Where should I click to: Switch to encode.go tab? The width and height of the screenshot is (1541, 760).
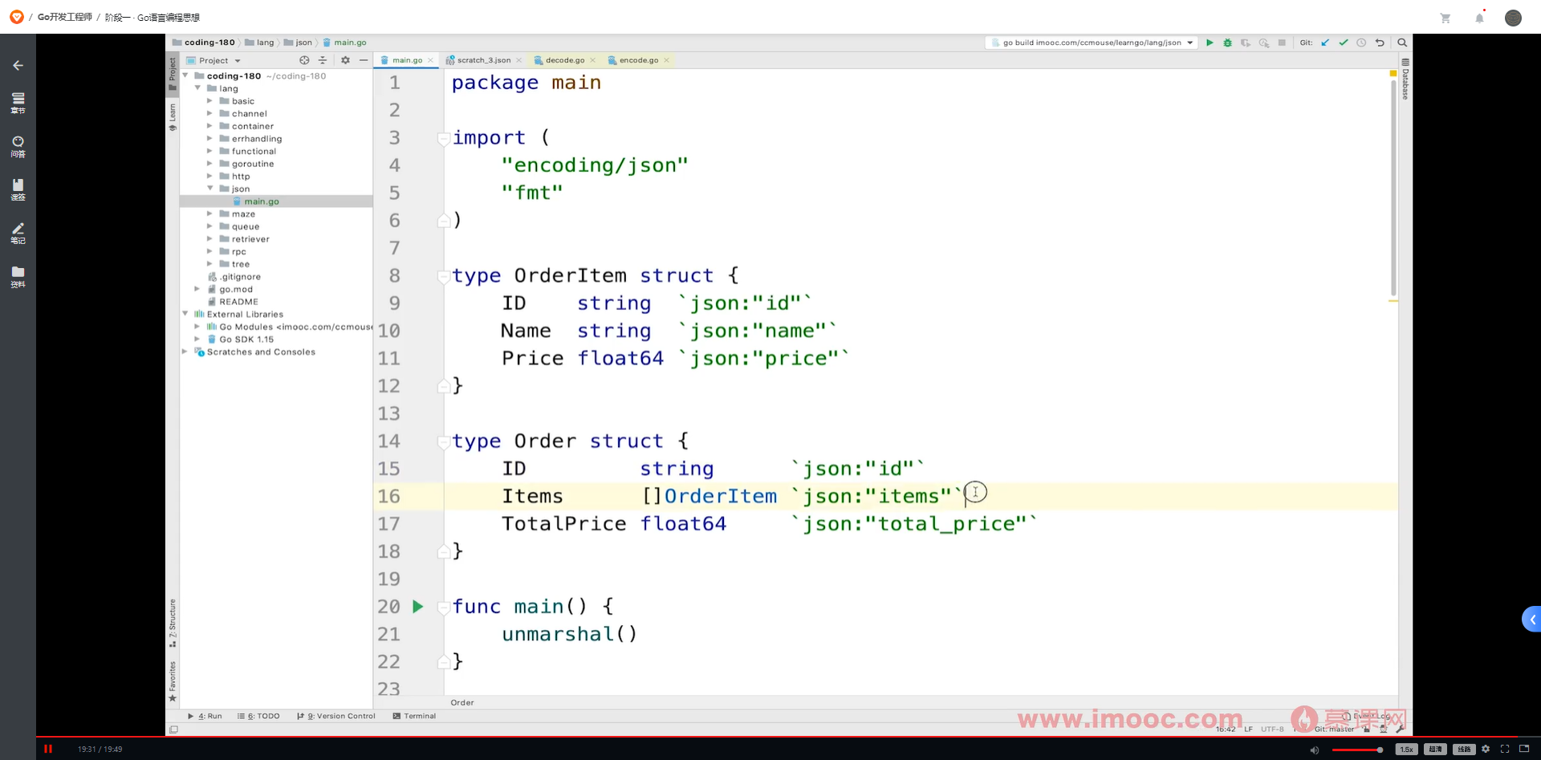point(639,60)
